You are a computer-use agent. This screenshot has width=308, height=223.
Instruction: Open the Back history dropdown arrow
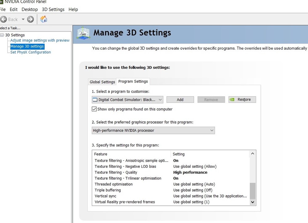[23, 19]
